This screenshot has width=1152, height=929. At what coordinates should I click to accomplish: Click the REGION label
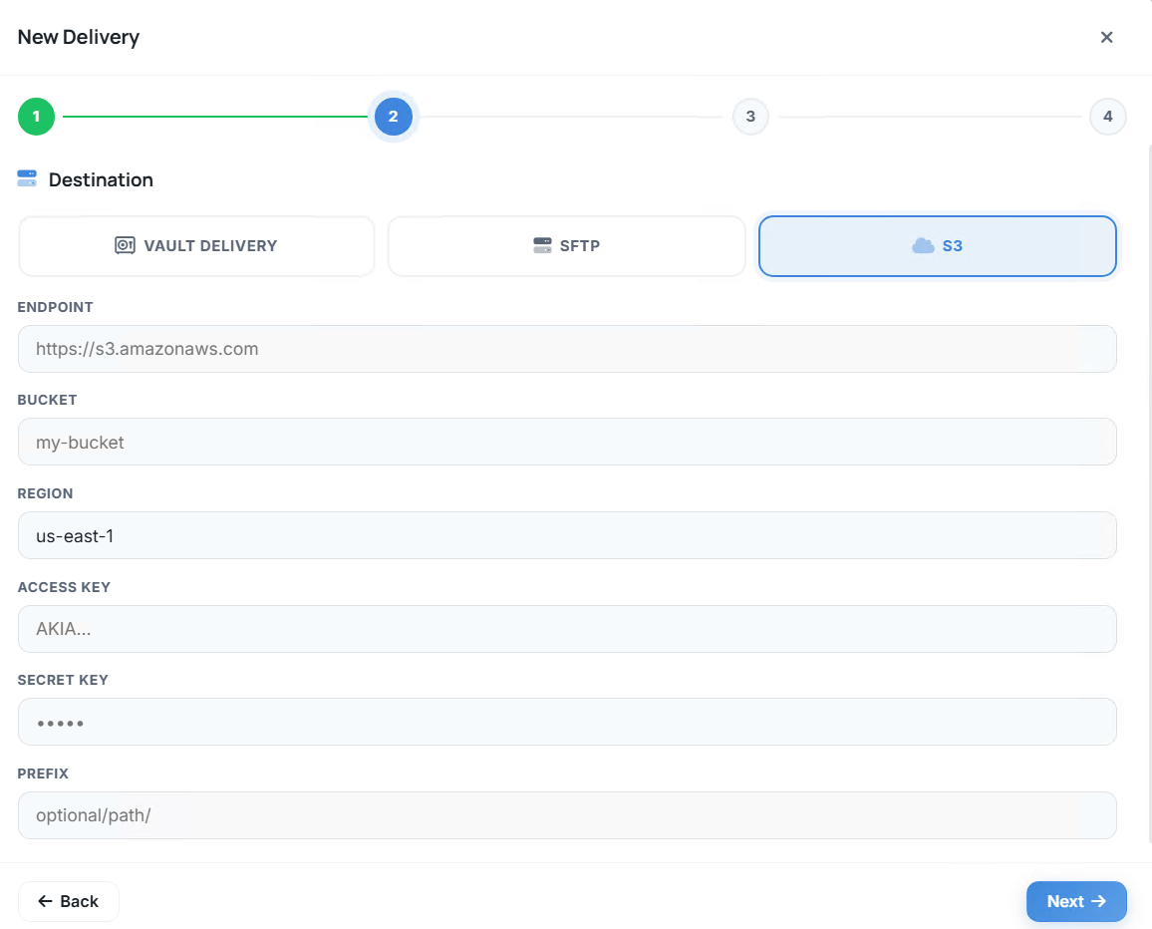click(x=45, y=493)
